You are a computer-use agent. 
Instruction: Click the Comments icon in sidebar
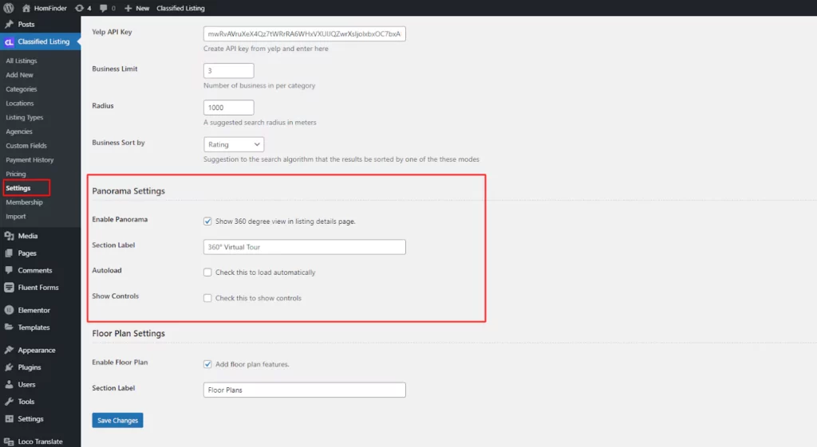tap(9, 270)
